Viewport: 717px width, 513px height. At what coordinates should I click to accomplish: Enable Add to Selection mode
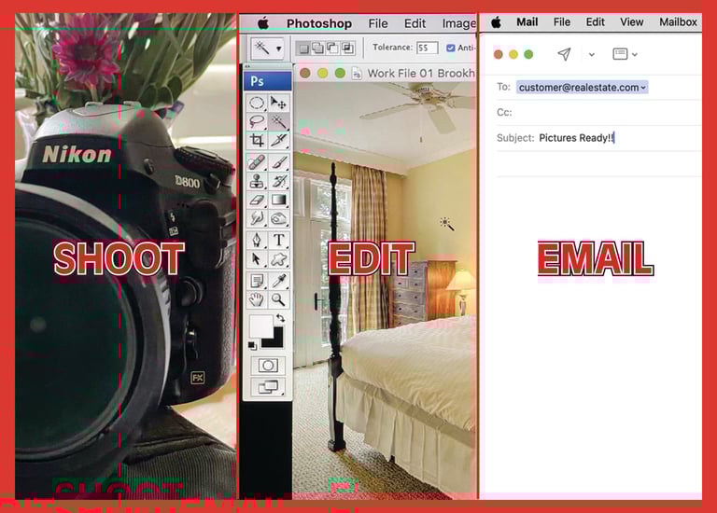(x=317, y=48)
